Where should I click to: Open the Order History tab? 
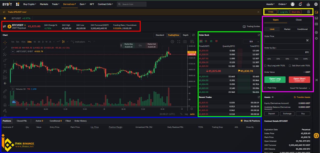pos(81,121)
